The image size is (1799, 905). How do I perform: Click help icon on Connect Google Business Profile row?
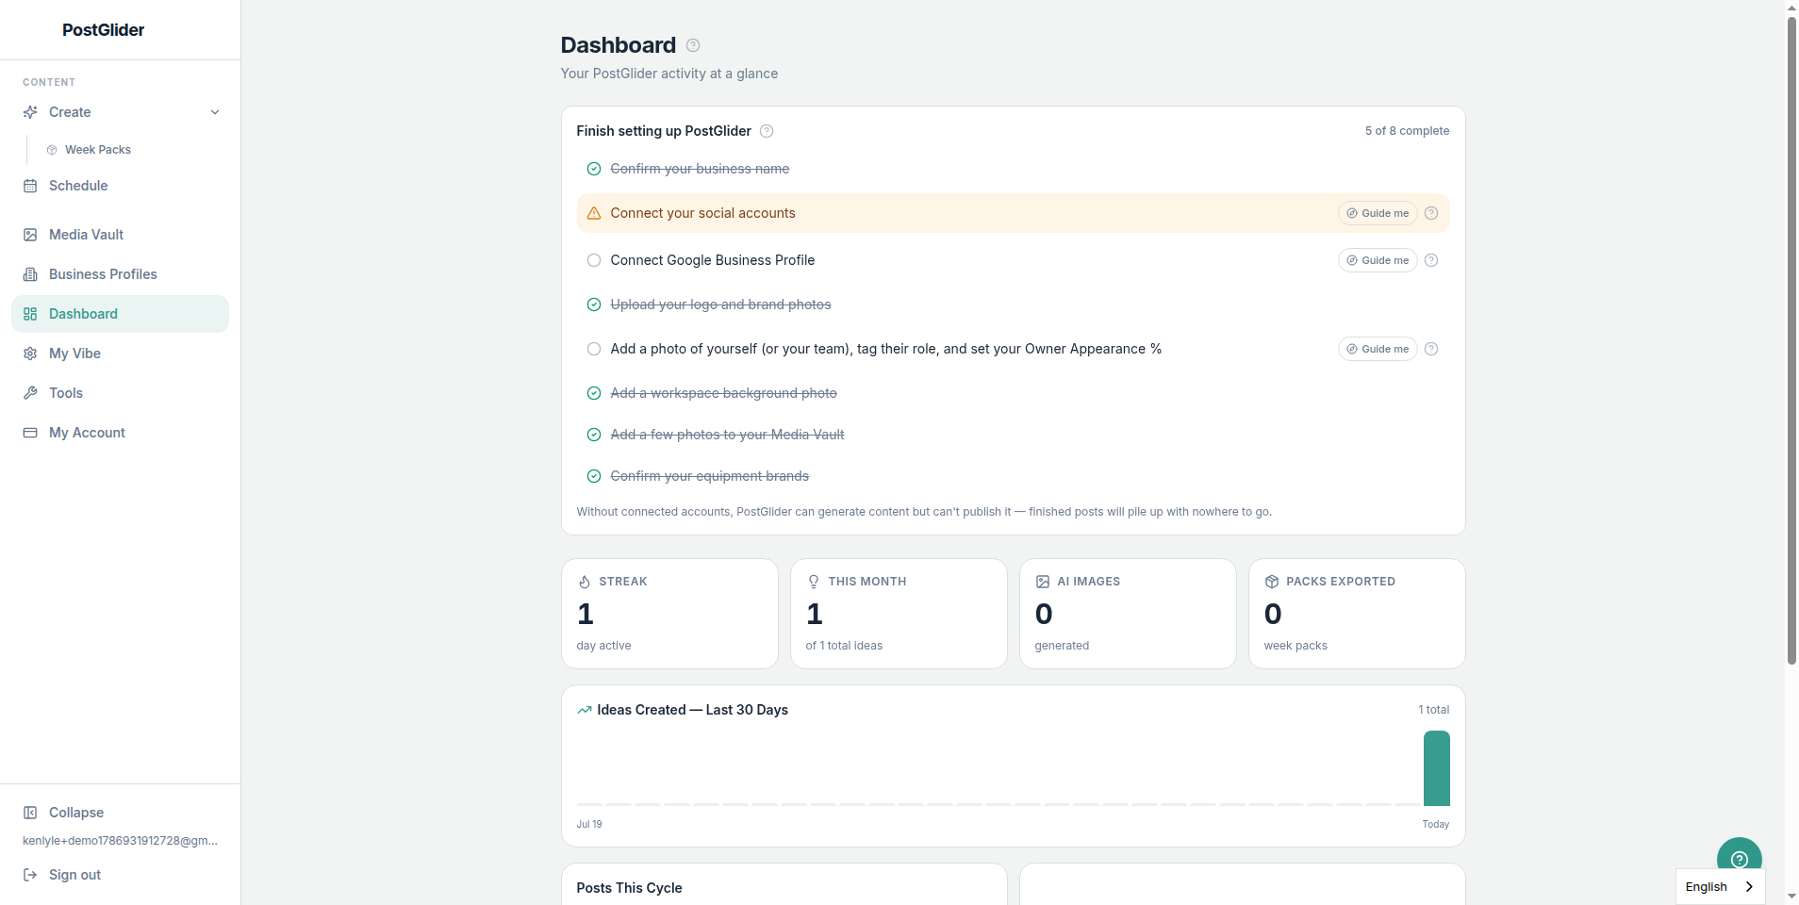1431,260
